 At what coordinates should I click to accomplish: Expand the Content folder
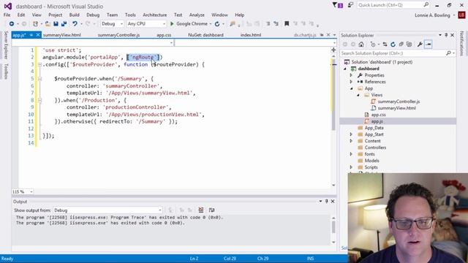[x=351, y=141]
